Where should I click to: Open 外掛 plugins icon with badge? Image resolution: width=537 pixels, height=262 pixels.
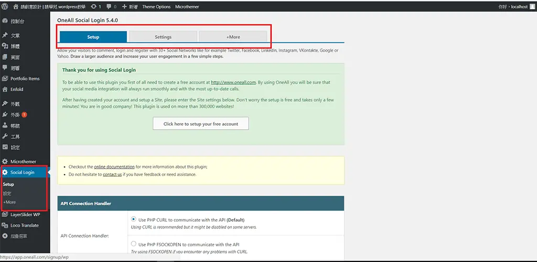point(5,115)
